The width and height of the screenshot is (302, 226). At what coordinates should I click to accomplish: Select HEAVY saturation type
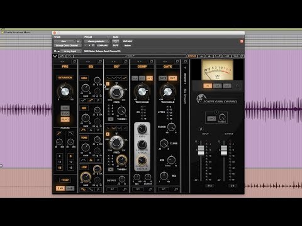click(65, 119)
